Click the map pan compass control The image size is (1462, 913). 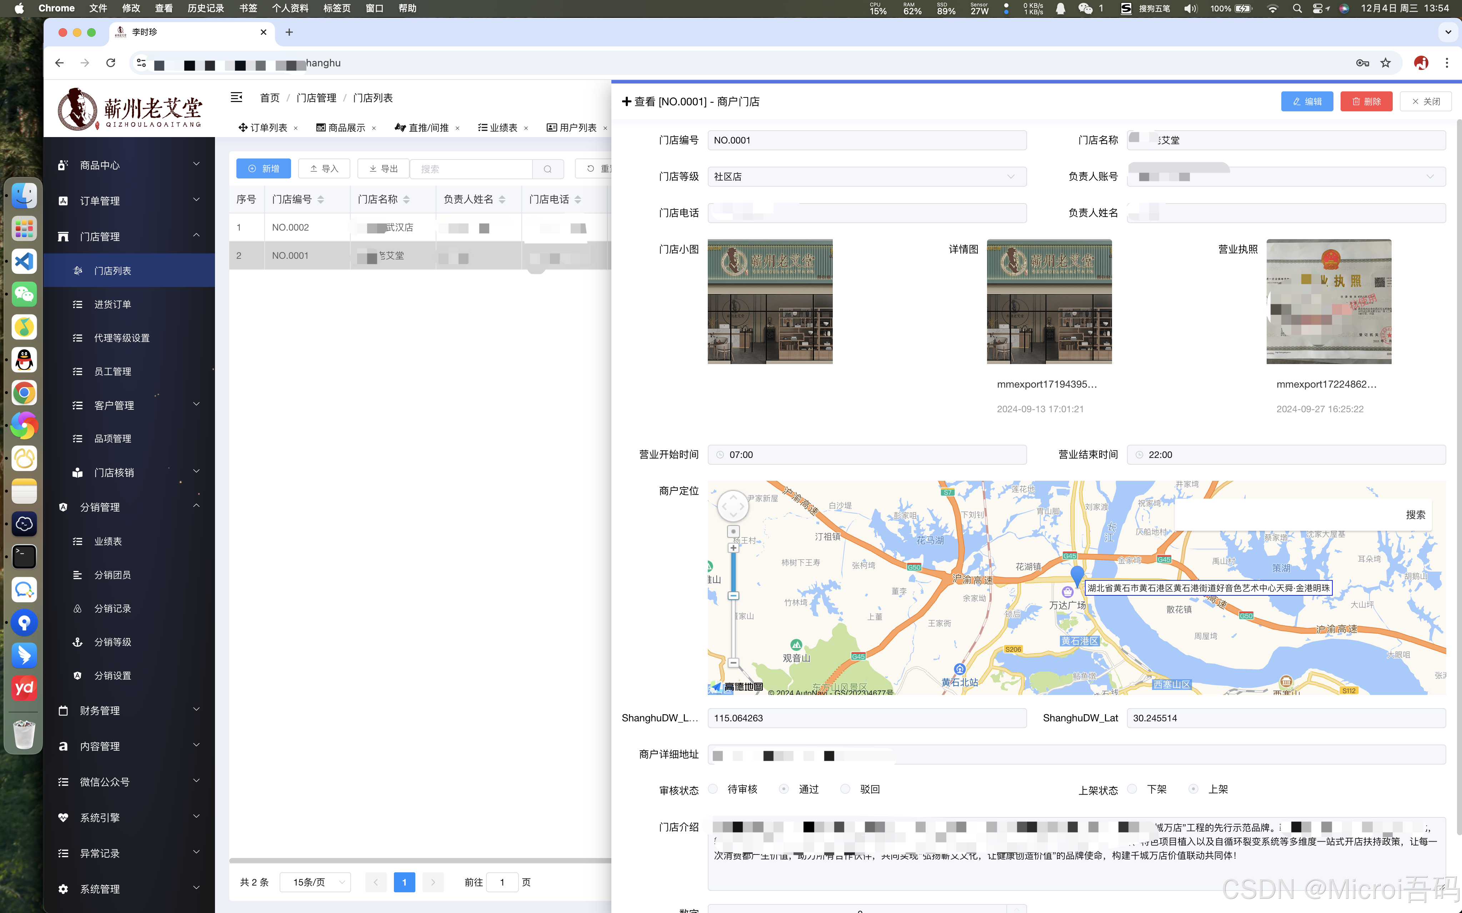tap(733, 506)
